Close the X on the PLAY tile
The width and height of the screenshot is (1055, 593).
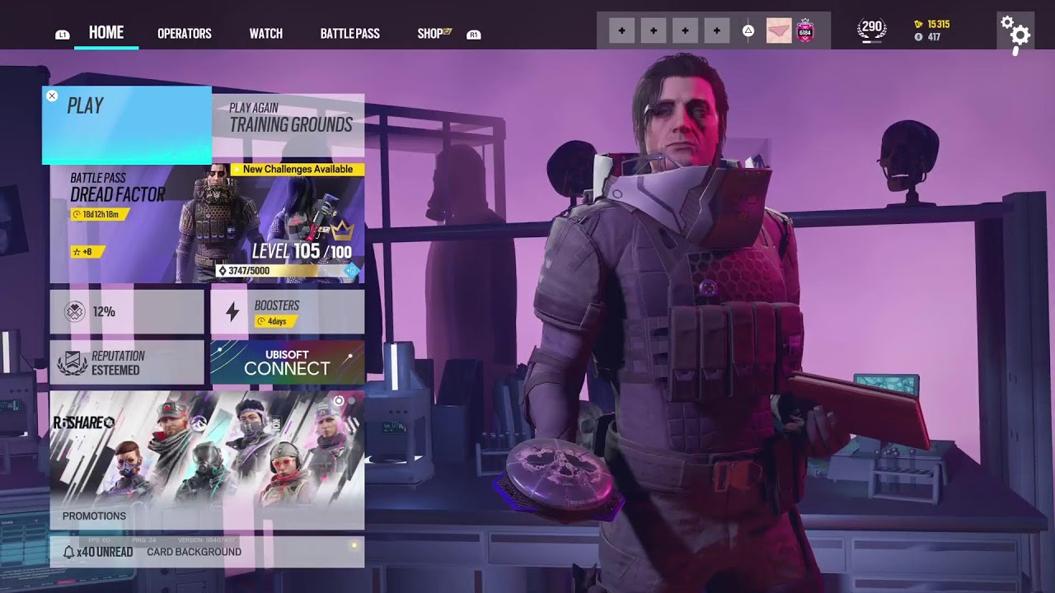(52, 96)
